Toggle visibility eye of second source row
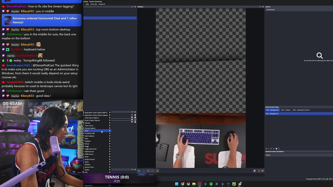The width and height of the screenshot is (333, 187). click(132, 117)
